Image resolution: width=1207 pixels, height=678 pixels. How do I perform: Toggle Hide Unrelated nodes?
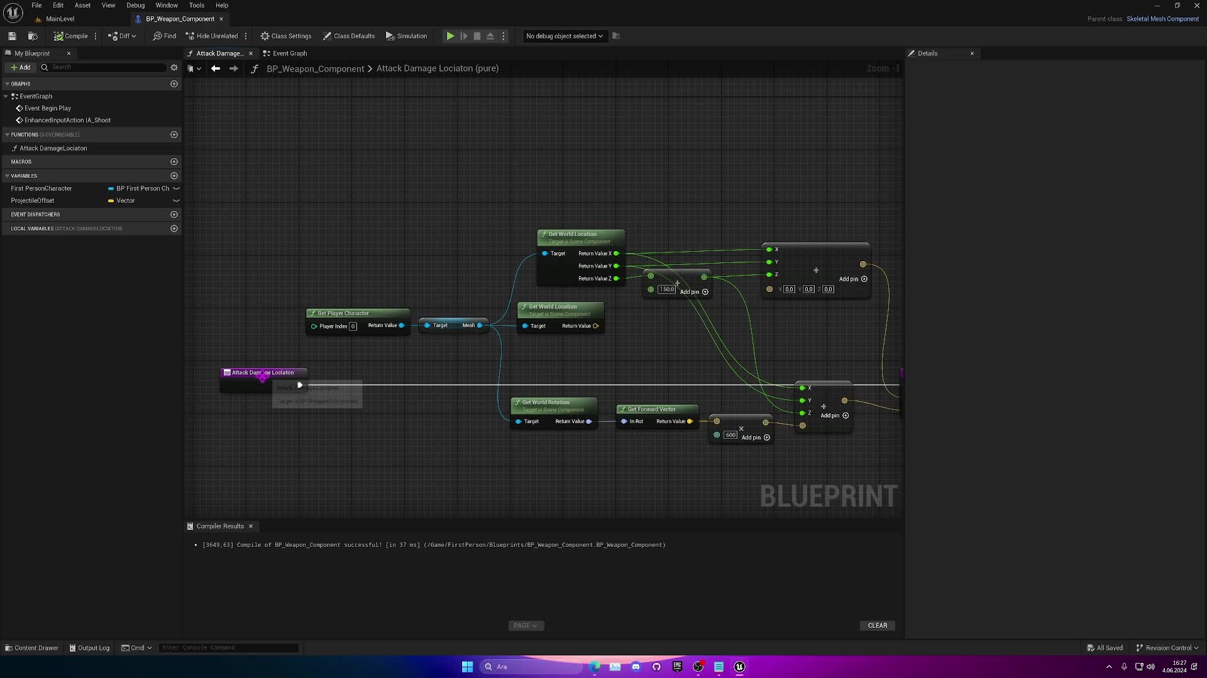[212, 36]
